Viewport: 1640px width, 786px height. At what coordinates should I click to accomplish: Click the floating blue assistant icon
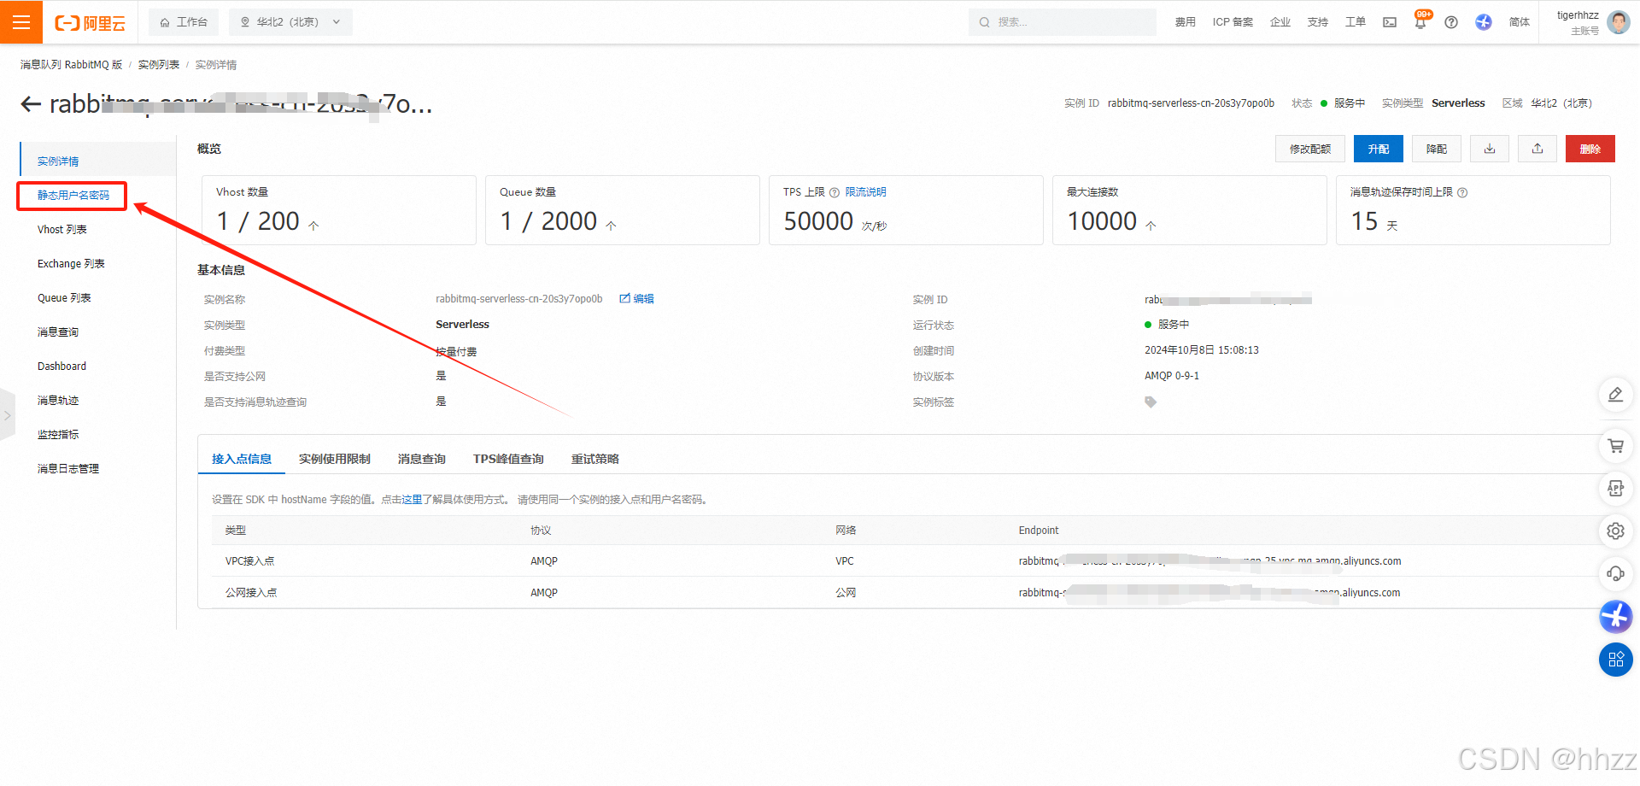click(1615, 617)
